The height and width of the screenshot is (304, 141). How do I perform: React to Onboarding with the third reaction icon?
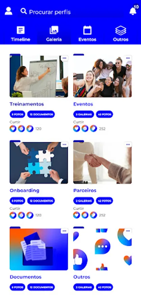pyautogui.click(x=30, y=215)
